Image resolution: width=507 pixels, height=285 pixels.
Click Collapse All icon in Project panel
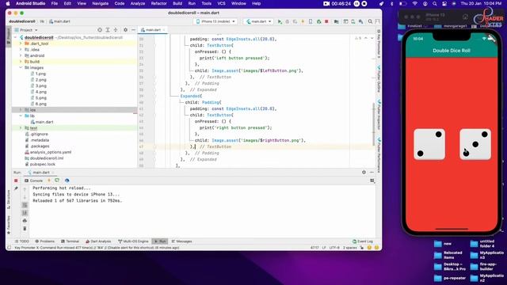click(x=116, y=30)
